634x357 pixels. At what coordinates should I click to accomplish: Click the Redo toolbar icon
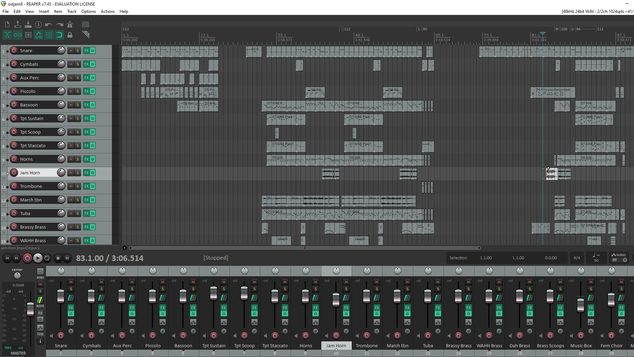(59, 24)
